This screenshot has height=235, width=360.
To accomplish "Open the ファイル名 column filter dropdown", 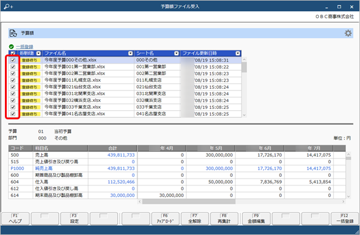I will [131, 53].
